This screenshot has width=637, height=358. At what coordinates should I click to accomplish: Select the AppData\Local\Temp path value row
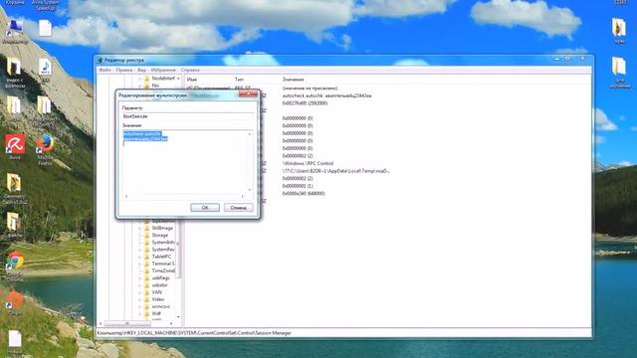click(x=336, y=171)
